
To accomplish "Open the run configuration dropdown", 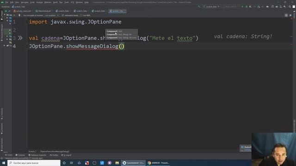I will 211,6.
